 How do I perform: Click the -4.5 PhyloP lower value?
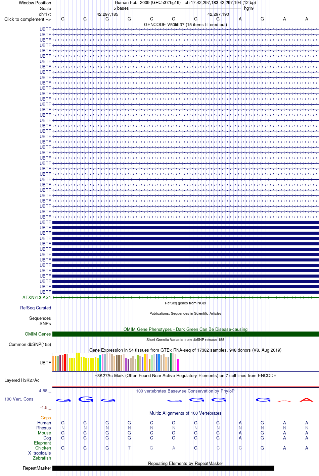(45, 407)
